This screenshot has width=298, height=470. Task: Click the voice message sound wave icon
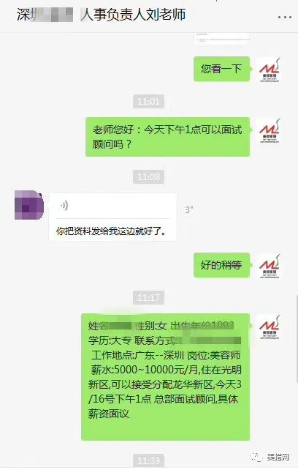click(x=64, y=205)
